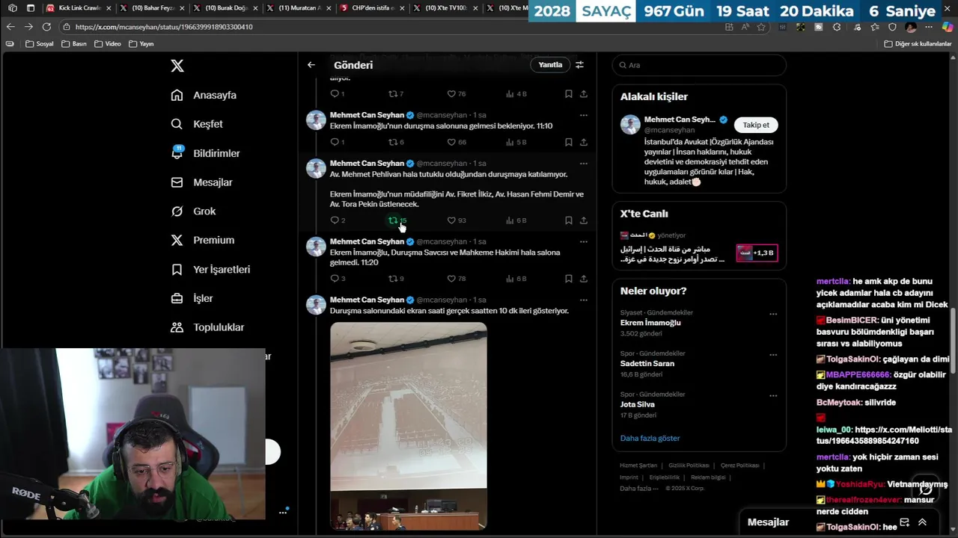Image resolution: width=958 pixels, height=538 pixels.
Task: Reply to the Av. Mehmet Pehlivan tweet
Action: (337, 220)
